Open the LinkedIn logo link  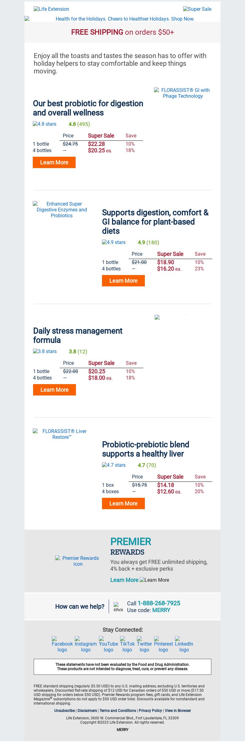pos(184,644)
